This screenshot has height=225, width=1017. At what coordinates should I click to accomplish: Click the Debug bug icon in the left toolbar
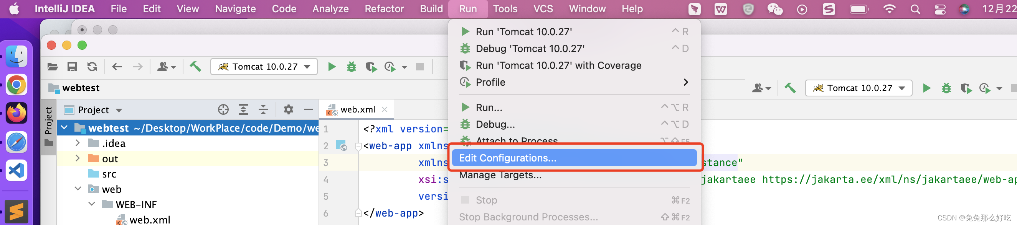tap(352, 67)
